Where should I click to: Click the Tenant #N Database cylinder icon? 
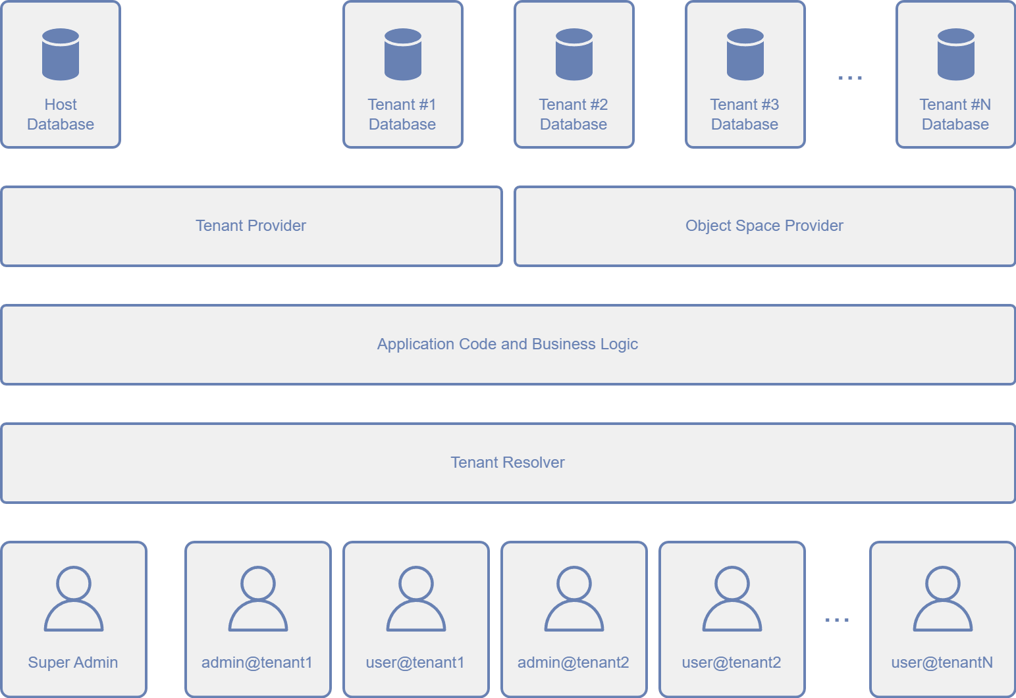(956, 55)
